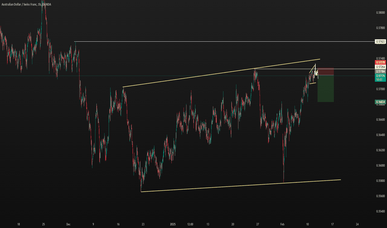Click the Australian Dollar / Swiss Franc chart title
The height and width of the screenshot is (228, 387).
[26, 5]
